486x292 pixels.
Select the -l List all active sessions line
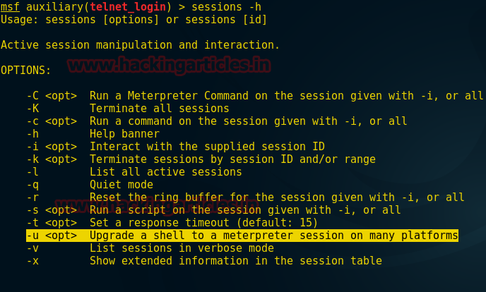134,171
